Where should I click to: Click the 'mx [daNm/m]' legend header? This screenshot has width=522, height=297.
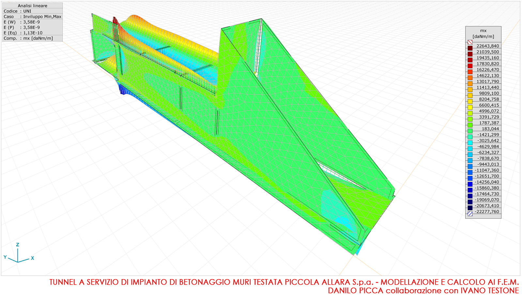[x=483, y=34]
